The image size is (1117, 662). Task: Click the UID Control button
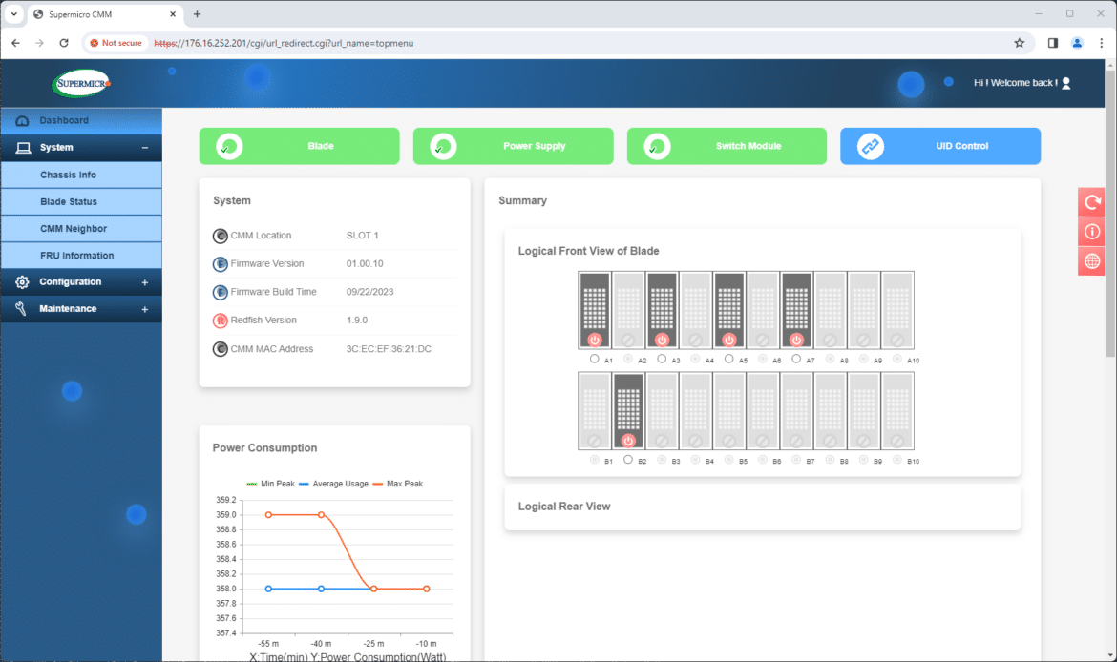(940, 146)
